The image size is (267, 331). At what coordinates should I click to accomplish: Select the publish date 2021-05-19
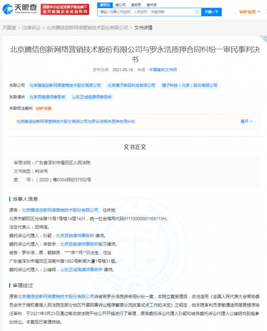(x=122, y=70)
